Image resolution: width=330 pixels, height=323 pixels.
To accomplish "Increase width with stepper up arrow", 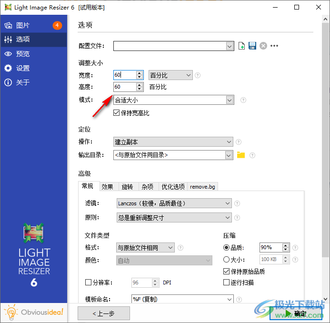I will click(140, 73).
